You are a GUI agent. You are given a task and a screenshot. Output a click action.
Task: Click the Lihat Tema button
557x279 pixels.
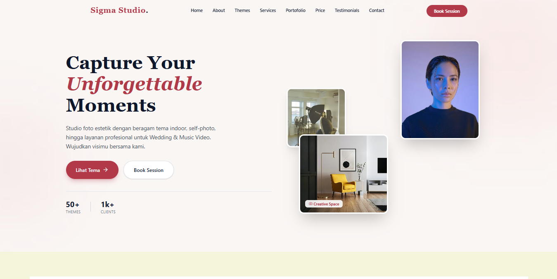pyautogui.click(x=92, y=170)
